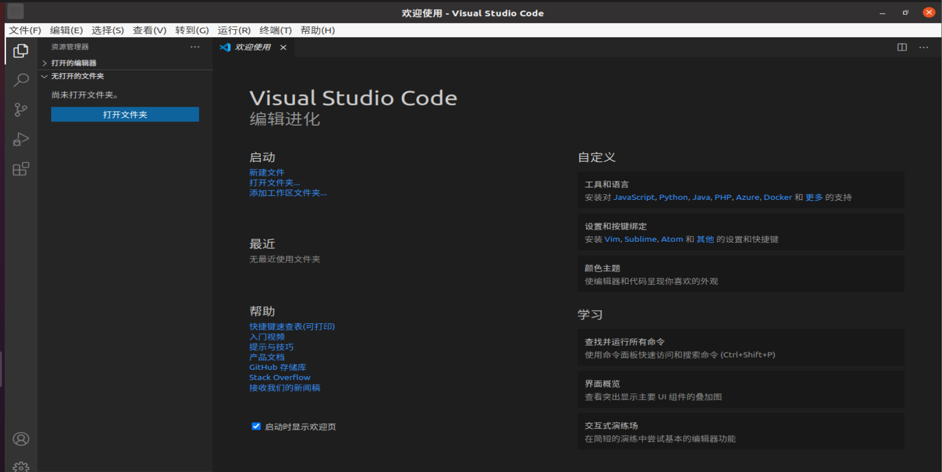The width and height of the screenshot is (942, 472).
Task: Open the GitHub 存储库 link
Action: coord(277,367)
